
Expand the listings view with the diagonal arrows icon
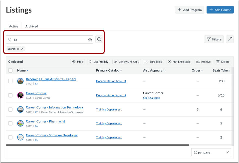coord(230,39)
